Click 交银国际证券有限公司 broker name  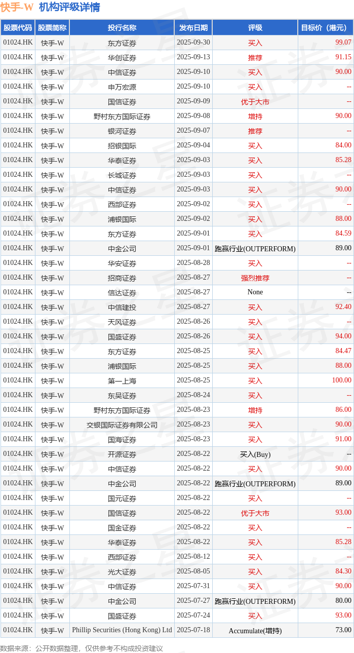[122, 425]
